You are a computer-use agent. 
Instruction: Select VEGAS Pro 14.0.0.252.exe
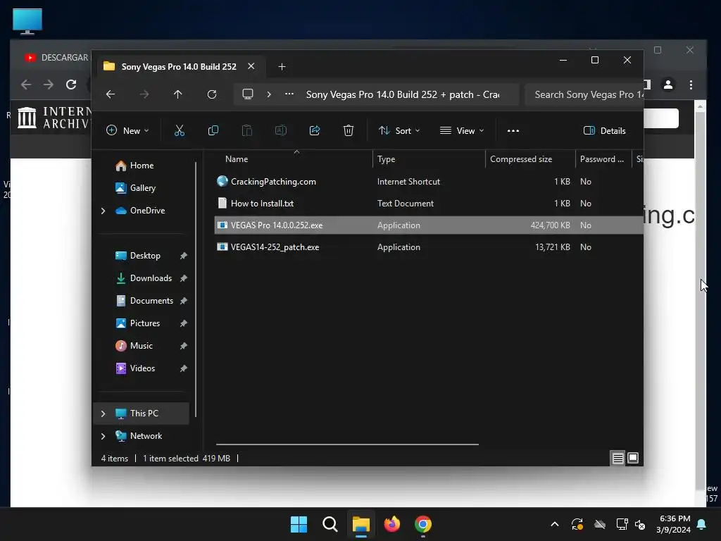[x=429, y=225]
